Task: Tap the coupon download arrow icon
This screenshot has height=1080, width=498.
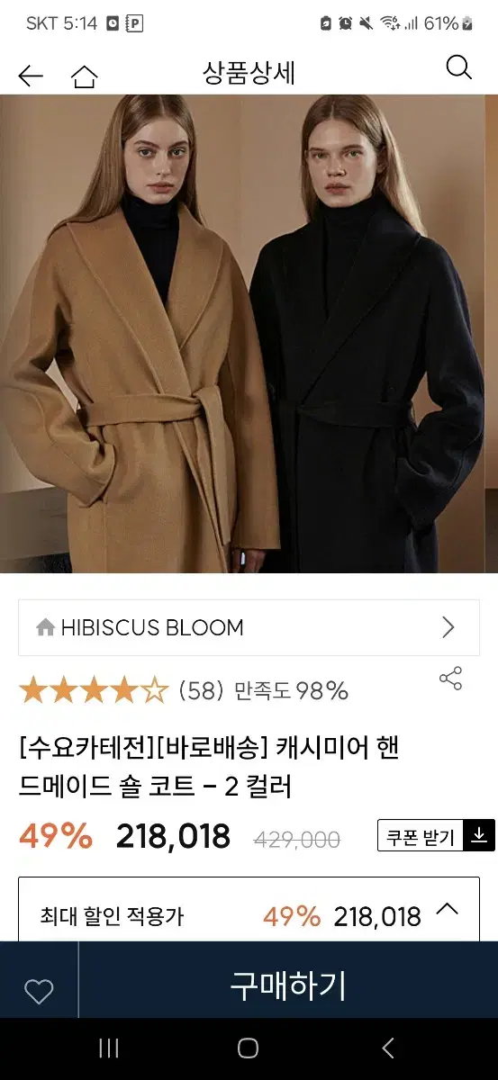Action: click(479, 835)
